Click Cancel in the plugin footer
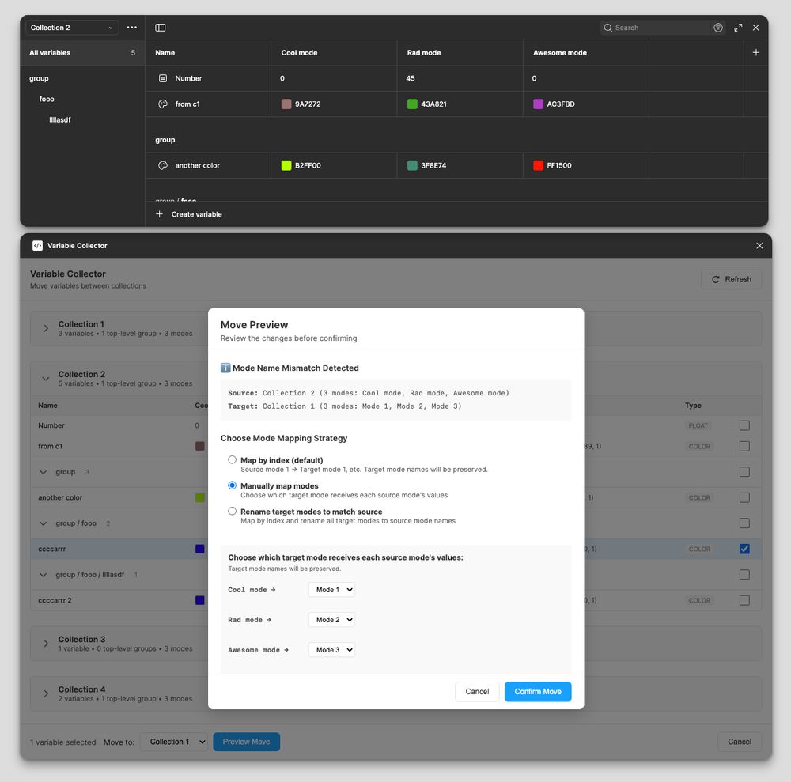This screenshot has height=782, width=791. 739,742
